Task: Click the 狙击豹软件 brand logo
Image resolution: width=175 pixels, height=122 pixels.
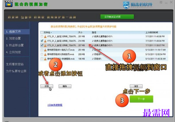Action: click(x=138, y=5)
